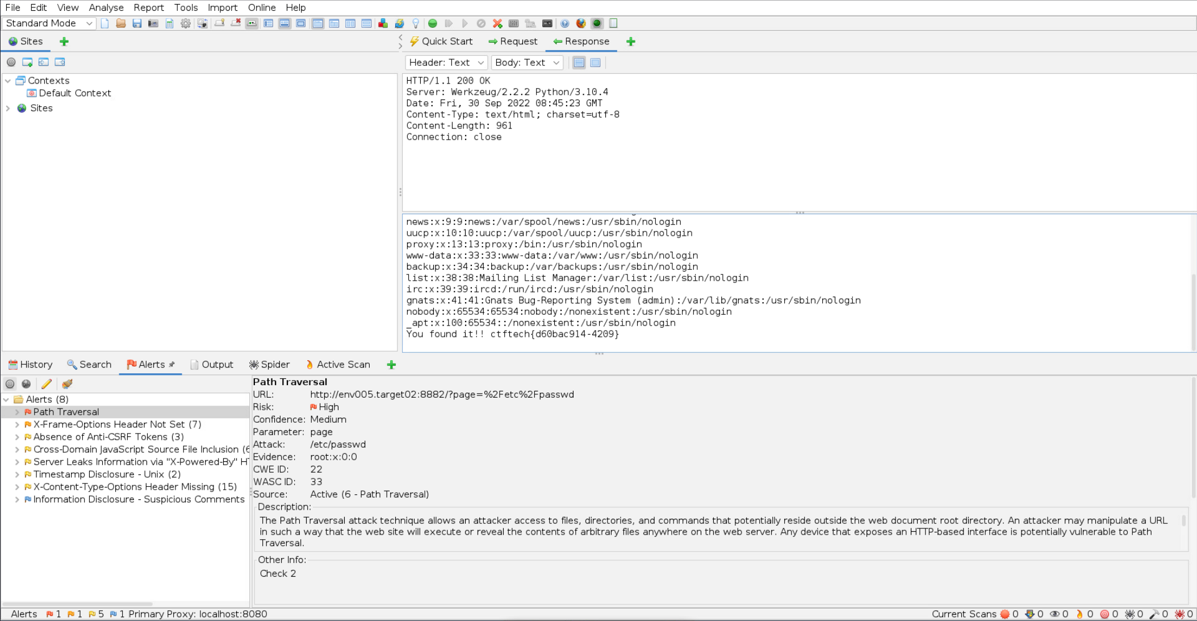Expand the Sites tree node
The width and height of the screenshot is (1197, 621).
click(x=8, y=108)
